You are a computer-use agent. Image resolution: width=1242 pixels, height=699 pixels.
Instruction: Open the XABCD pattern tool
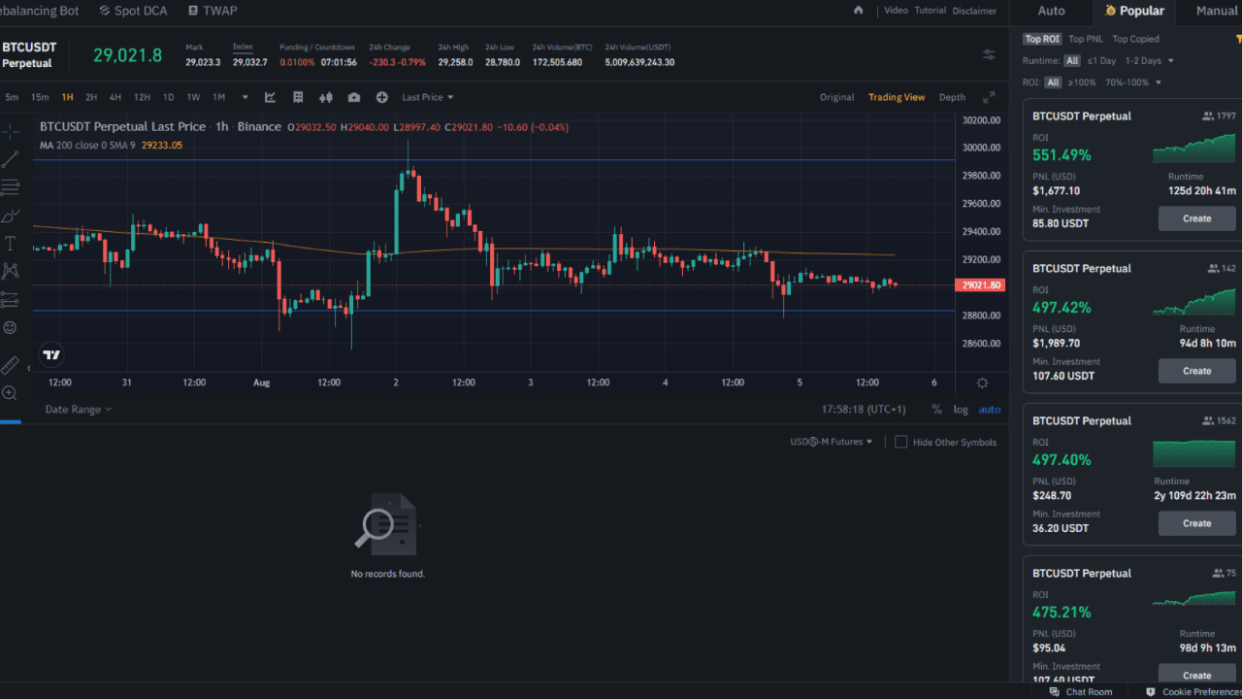tap(10, 270)
